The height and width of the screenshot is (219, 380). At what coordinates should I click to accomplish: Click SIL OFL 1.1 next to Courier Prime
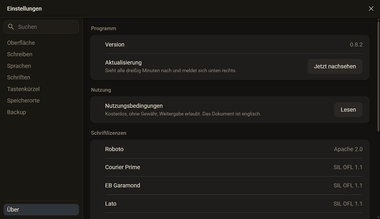click(x=348, y=167)
